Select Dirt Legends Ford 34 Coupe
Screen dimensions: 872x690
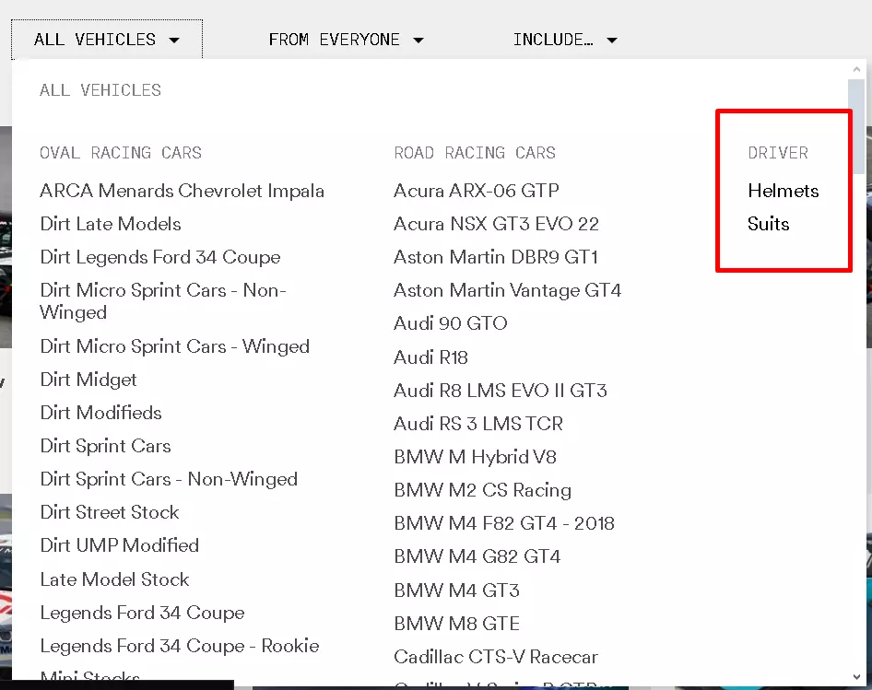click(x=160, y=257)
